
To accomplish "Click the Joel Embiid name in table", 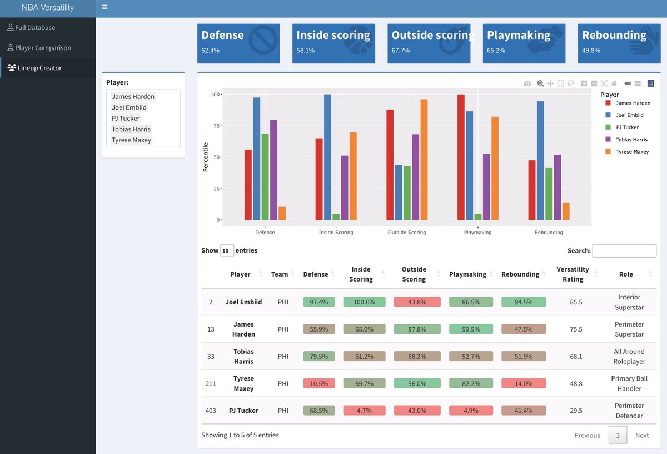I will point(243,302).
